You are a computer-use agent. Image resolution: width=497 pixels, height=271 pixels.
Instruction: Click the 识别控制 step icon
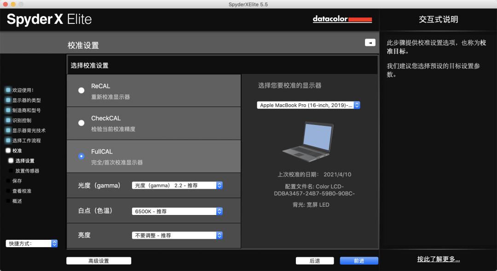click(8, 120)
